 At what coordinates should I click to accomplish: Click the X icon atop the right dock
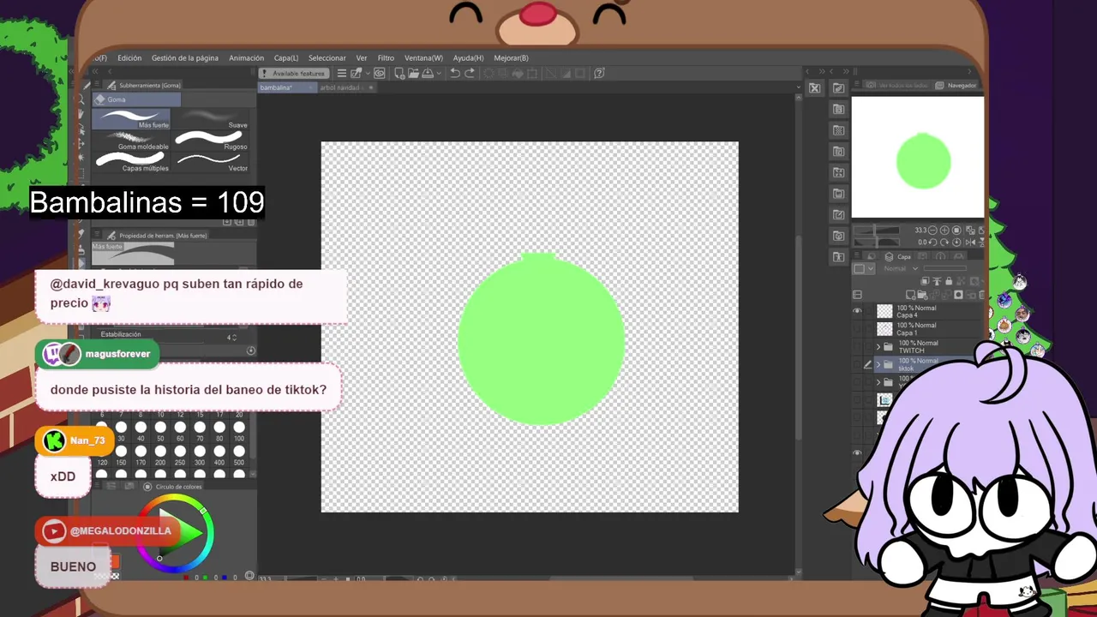point(815,88)
